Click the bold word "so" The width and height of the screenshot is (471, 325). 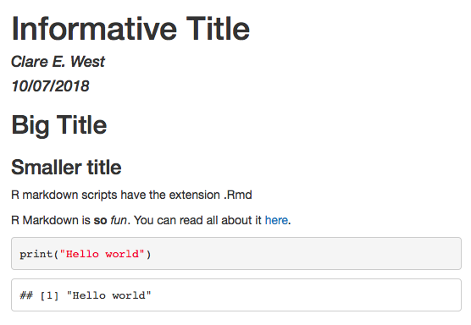click(x=100, y=221)
